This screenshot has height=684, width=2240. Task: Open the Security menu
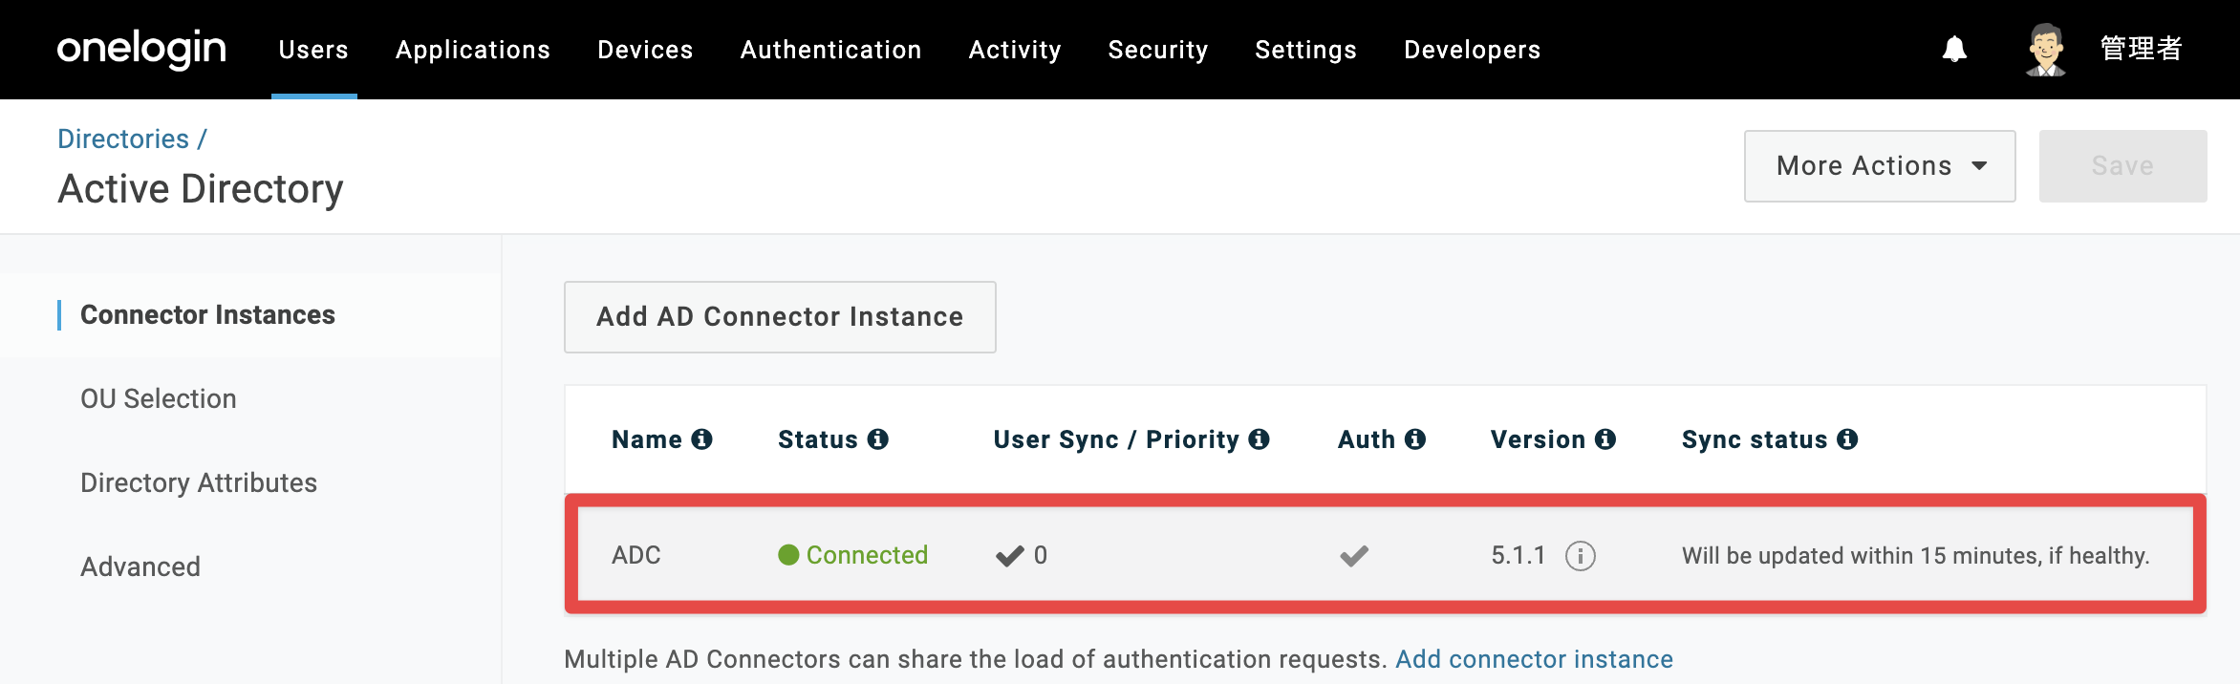tap(1158, 50)
